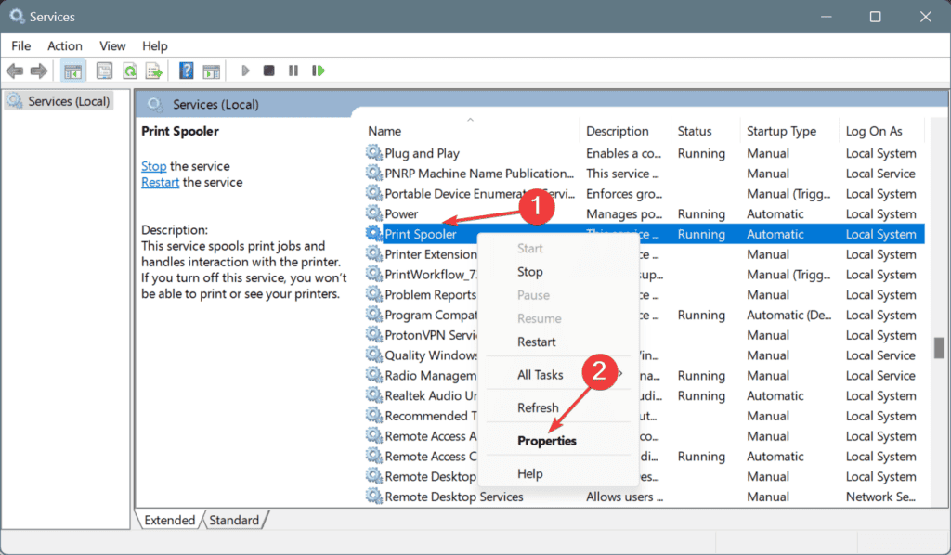The height and width of the screenshot is (555, 951).
Task: Select the Remote Desktop Services row
Action: point(645,497)
